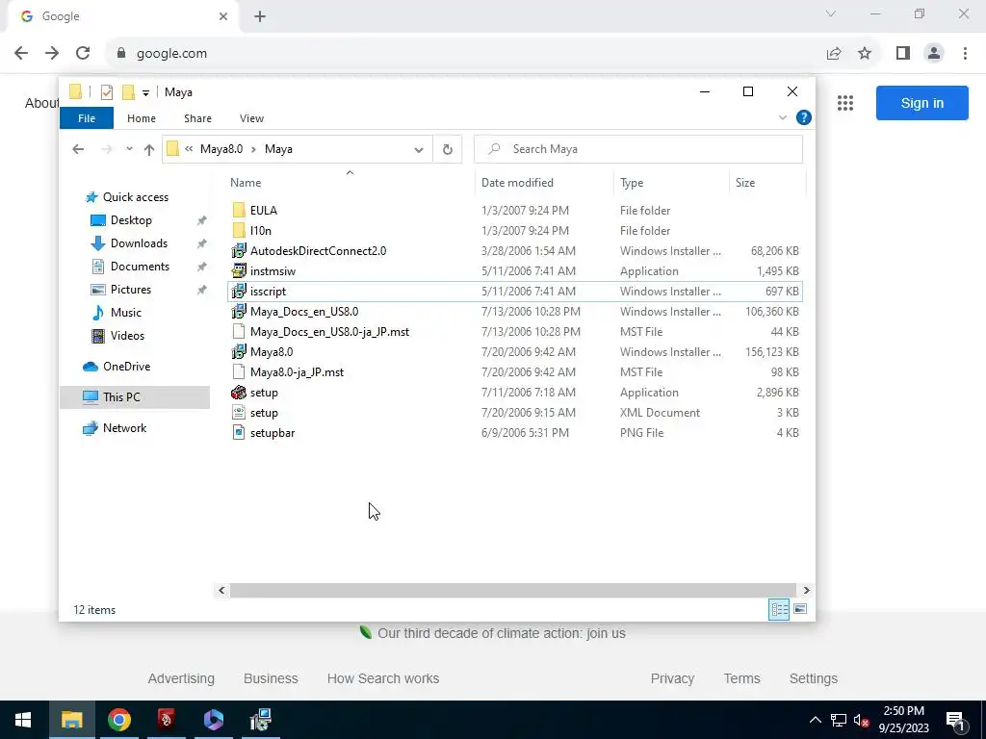Open Chrome from the taskbar

point(118,720)
